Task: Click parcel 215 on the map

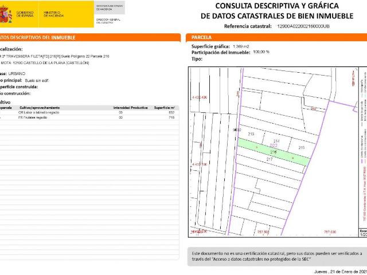Action: pos(301,148)
